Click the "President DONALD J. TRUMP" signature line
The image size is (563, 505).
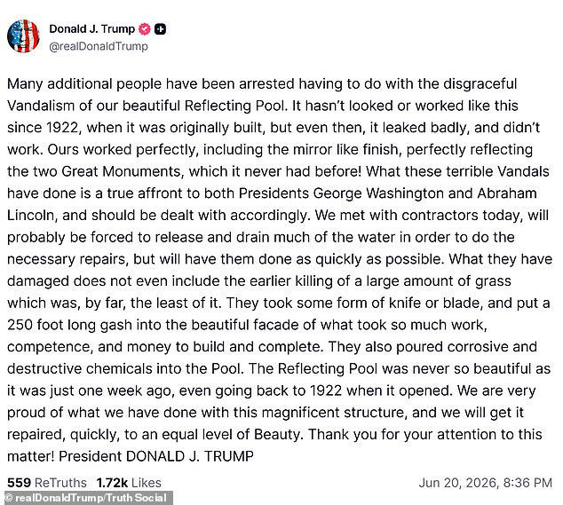(156, 456)
